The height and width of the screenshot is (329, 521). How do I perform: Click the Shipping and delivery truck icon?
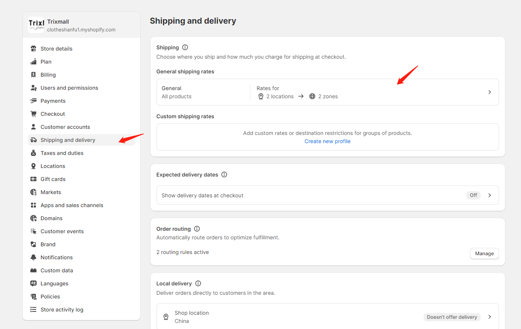[x=33, y=140]
